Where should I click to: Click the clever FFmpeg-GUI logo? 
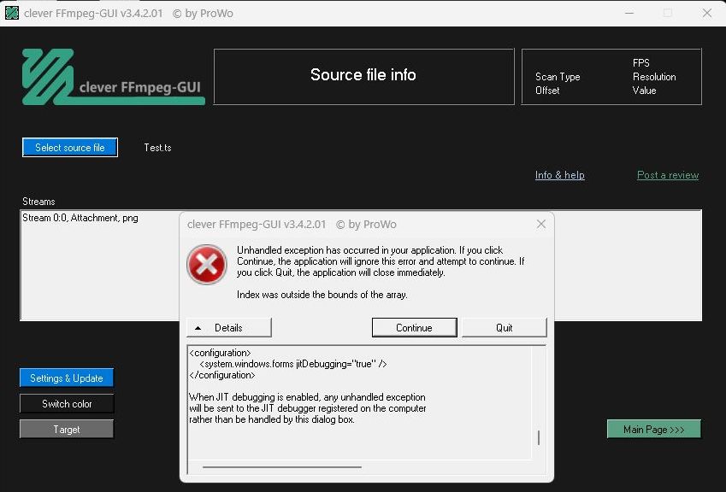pos(114,77)
